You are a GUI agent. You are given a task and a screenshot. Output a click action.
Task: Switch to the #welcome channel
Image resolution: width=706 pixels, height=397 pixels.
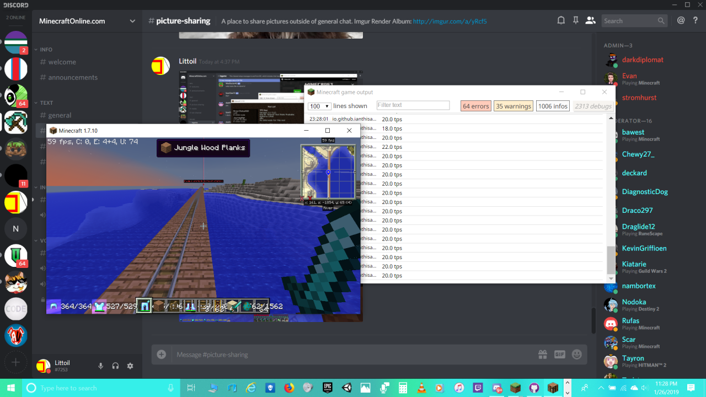coord(62,62)
